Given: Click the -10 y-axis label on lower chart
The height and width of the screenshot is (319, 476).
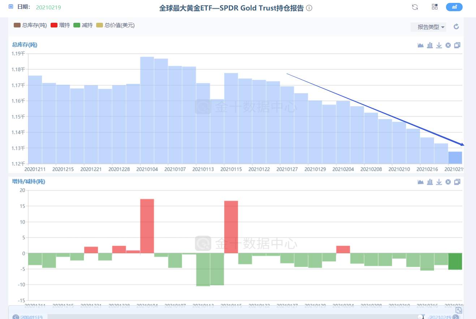Looking at the screenshot, I should (21, 285).
